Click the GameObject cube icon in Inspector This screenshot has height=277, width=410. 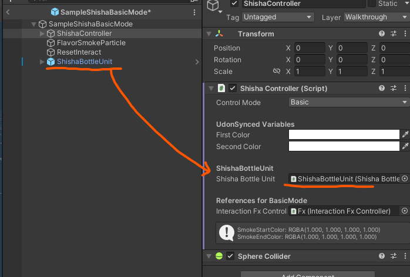[x=213, y=5]
